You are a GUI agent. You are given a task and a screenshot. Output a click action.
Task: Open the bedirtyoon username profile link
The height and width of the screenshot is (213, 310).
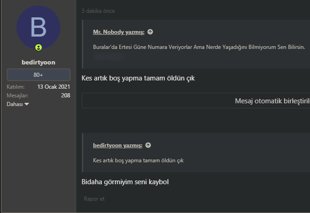coord(38,62)
